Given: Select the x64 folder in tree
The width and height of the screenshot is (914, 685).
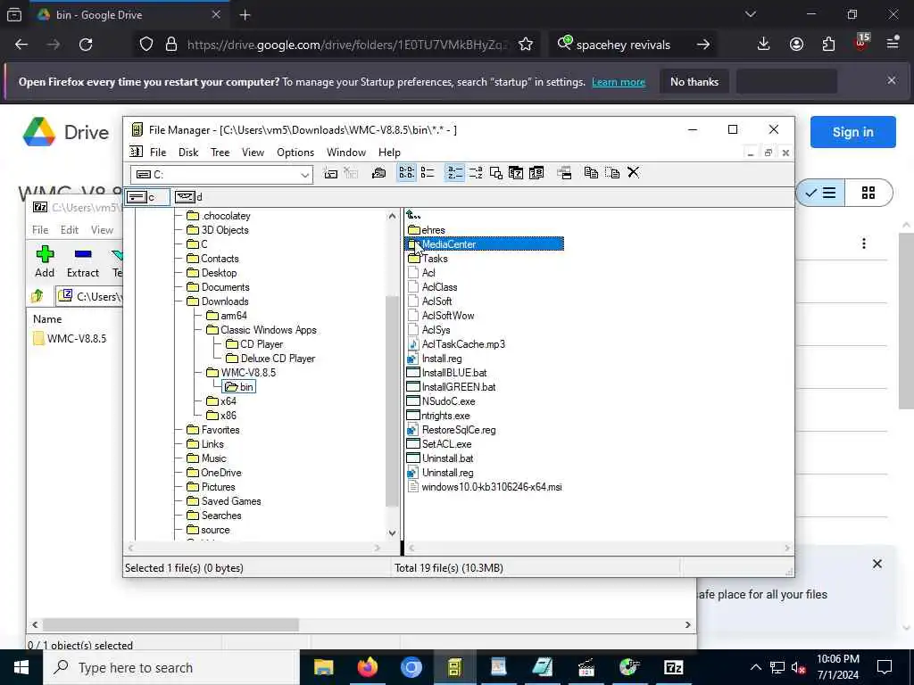Looking at the screenshot, I should (221, 401).
